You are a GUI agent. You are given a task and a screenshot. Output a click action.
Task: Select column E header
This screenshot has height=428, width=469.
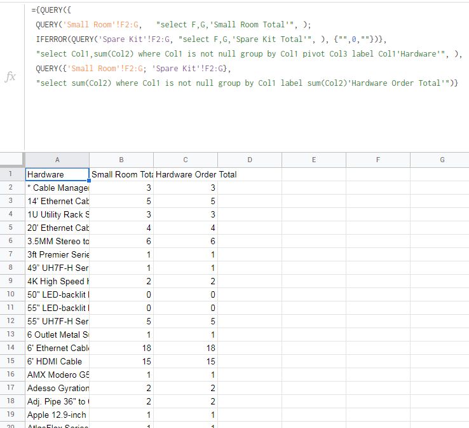coord(314,160)
